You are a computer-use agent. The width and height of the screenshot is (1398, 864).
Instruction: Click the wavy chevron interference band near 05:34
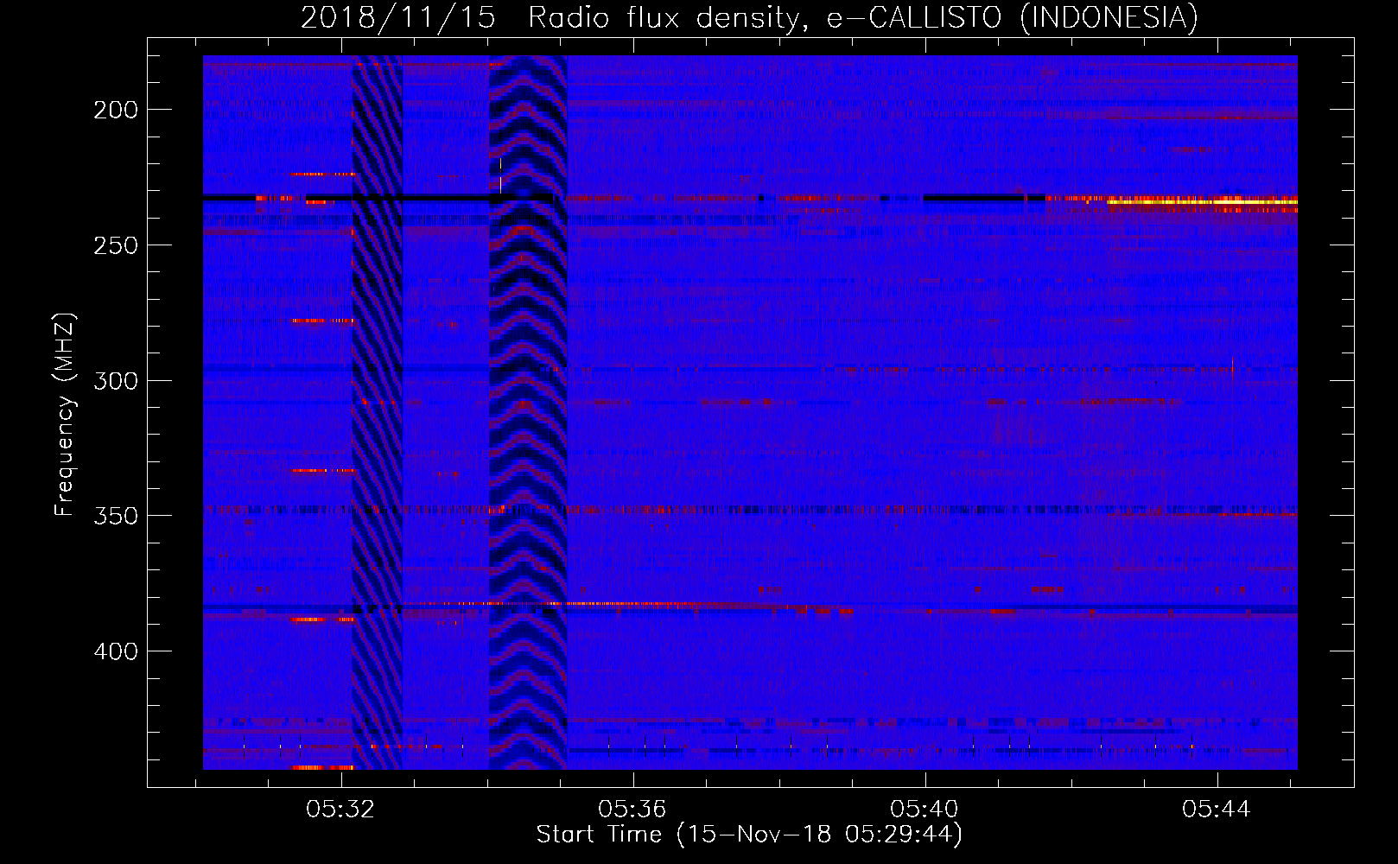pyautogui.click(x=528, y=412)
